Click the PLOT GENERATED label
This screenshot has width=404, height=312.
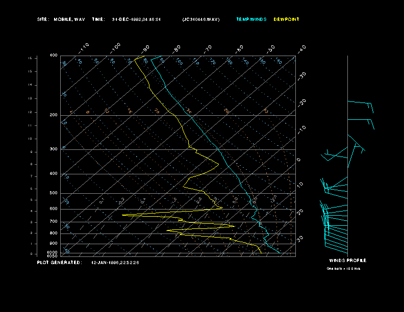59,263
